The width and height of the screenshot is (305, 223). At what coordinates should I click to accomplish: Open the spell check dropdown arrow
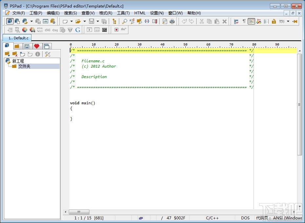click(288, 21)
